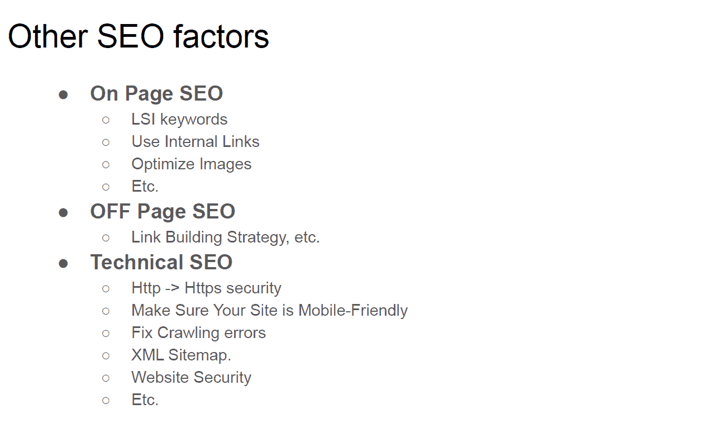The image size is (716, 423).
Task: Click 'Make Sure Your Site is Mobile-Friendly'
Action: [x=269, y=311]
